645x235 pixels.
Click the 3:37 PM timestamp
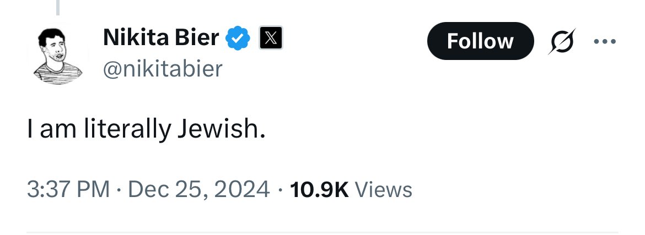pos(68,189)
